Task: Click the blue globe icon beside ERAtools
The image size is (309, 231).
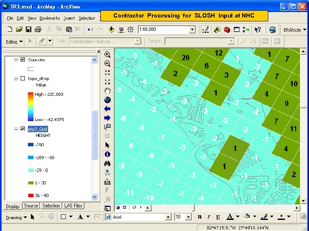Action: [x=273, y=30]
